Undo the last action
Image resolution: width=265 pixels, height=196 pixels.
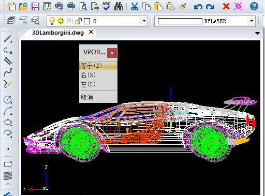pos(198,7)
